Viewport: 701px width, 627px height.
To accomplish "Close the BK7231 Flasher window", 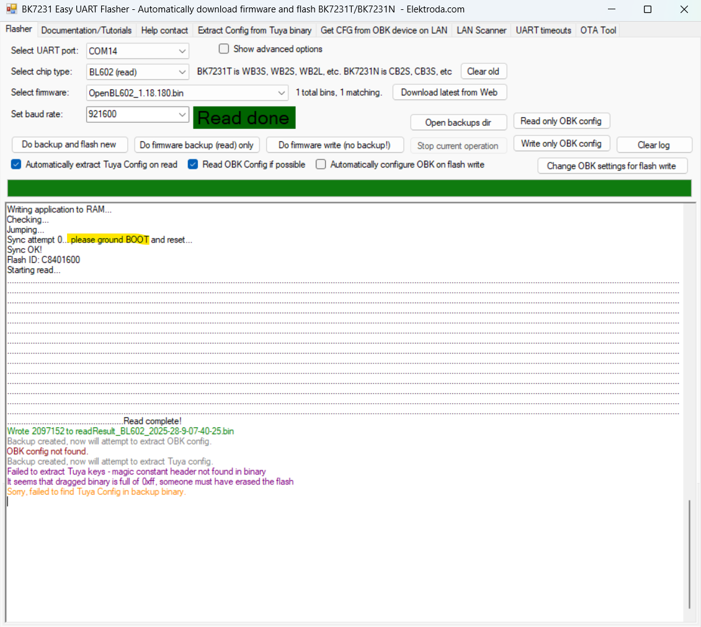I will tap(684, 9).
